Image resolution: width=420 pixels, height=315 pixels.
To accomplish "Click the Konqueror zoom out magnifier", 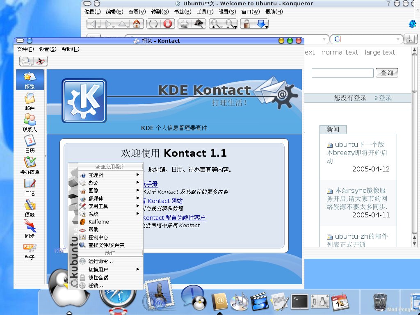I will pyautogui.click(x=231, y=24).
